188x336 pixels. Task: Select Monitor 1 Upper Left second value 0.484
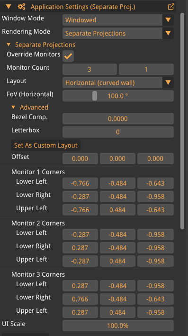pyautogui.click(x=117, y=210)
